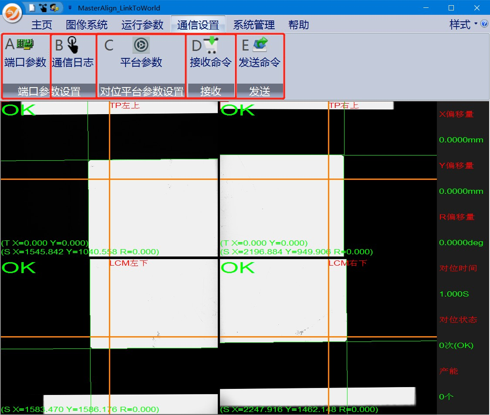The image size is (490, 415).
Task: Switch to the 图像系统 tab
Action: click(x=87, y=25)
